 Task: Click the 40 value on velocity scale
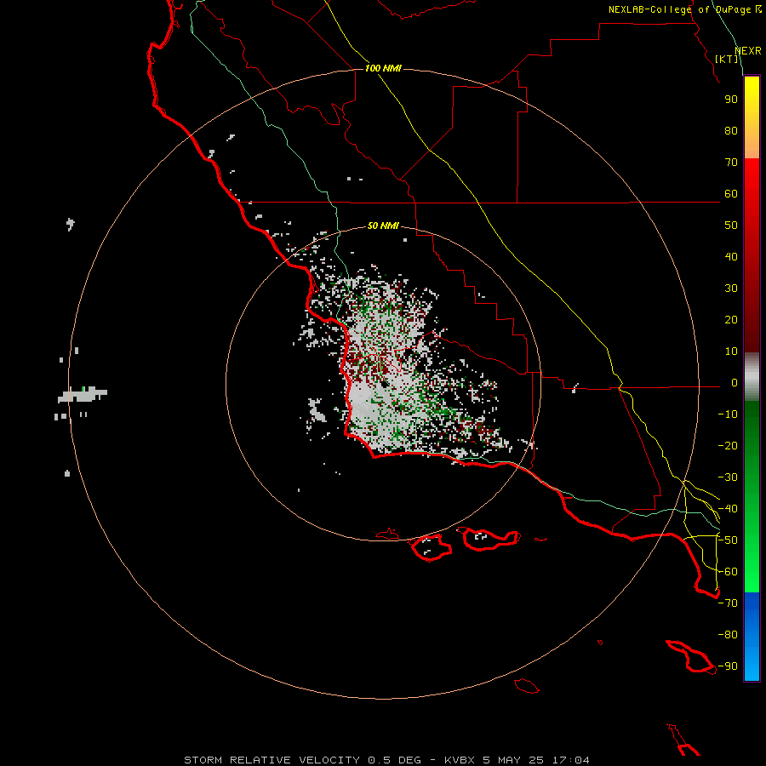point(731,257)
